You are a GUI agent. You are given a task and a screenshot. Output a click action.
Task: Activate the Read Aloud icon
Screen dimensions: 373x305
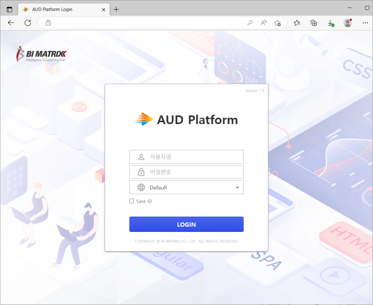(x=264, y=23)
